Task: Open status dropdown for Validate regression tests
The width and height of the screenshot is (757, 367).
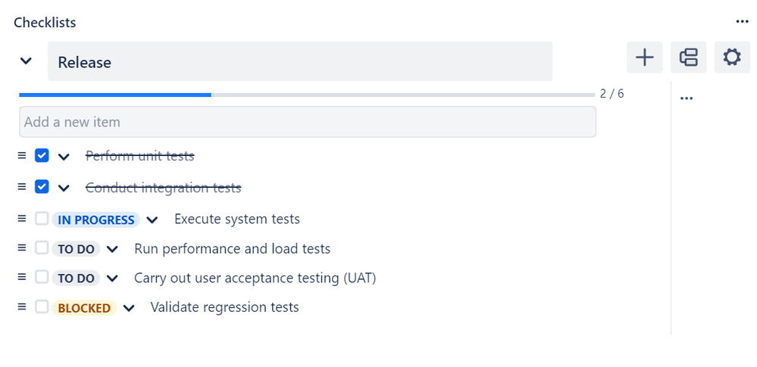Action: coord(129,308)
